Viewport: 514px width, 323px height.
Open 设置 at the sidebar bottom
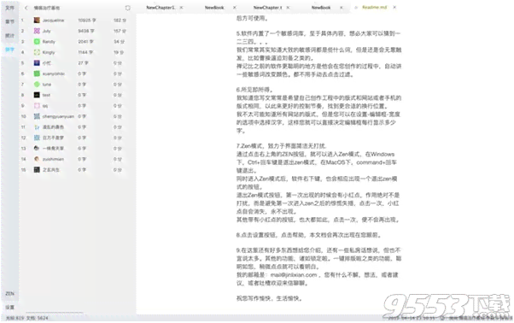click(x=10, y=308)
